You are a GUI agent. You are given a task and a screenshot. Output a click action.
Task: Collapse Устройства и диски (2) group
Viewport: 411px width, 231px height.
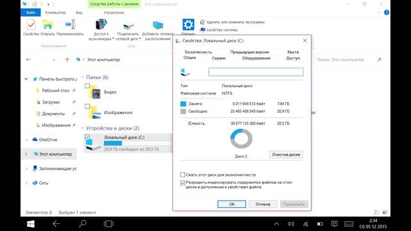point(82,128)
